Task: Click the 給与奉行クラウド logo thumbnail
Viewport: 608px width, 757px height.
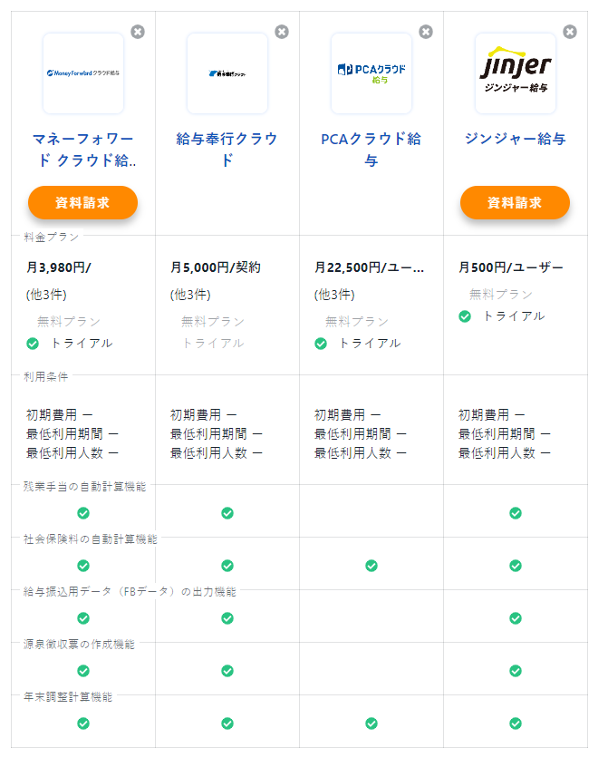Action: coord(227,73)
